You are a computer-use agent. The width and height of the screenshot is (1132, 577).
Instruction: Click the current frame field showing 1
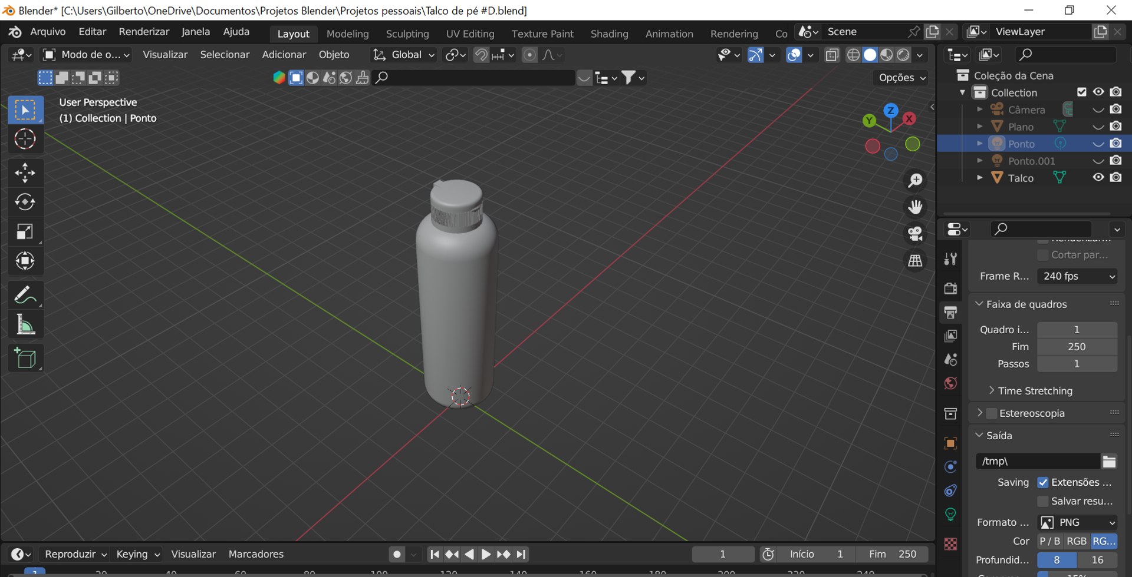pos(723,554)
